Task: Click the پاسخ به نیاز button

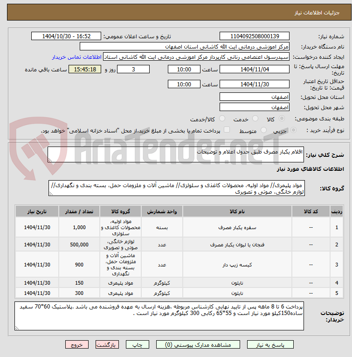Action: (270, 344)
